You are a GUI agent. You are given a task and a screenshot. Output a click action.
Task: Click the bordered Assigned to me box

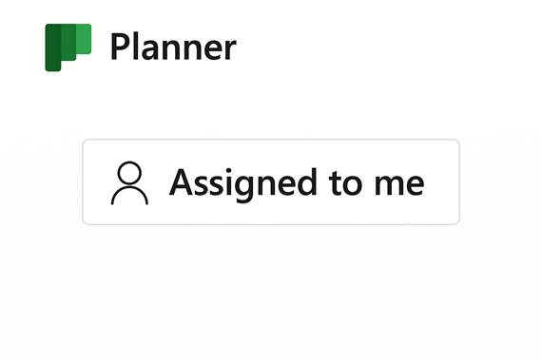[271, 181]
